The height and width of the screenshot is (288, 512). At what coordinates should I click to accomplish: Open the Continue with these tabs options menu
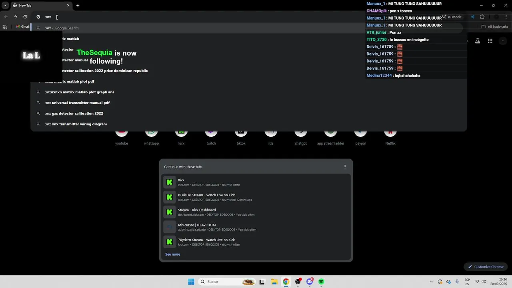345,167
